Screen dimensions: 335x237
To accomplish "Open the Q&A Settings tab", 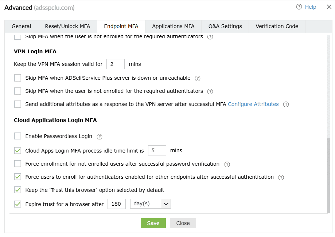I will point(225,26).
